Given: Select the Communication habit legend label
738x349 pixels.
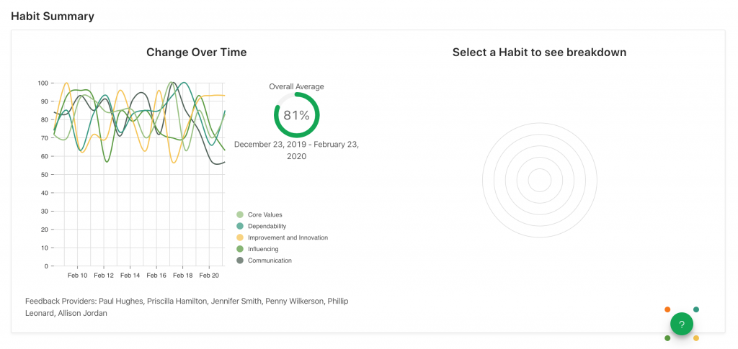Looking at the screenshot, I should (270, 260).
